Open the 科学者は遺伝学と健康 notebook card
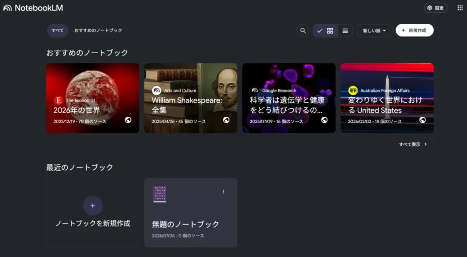Image resolution: width=467 pixels, height=257 pixels. coord(289,98)
